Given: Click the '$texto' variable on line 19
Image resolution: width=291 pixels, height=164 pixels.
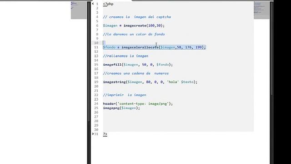Looking at the screenshot, I should click(187, 82).
